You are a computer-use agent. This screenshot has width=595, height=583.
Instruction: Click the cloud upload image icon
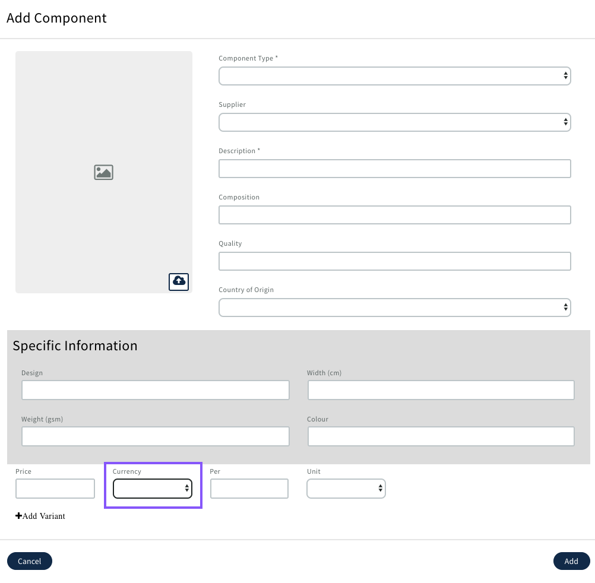(179, 281)
